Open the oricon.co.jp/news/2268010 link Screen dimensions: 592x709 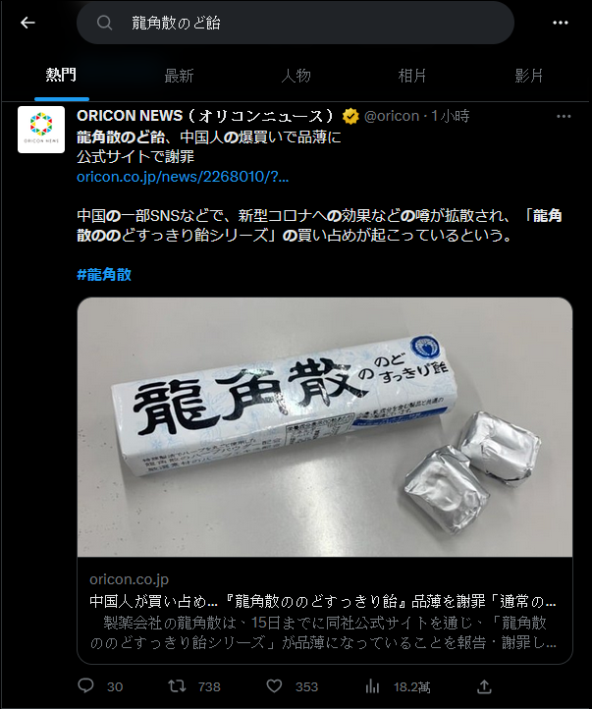[x=183, y=177]
